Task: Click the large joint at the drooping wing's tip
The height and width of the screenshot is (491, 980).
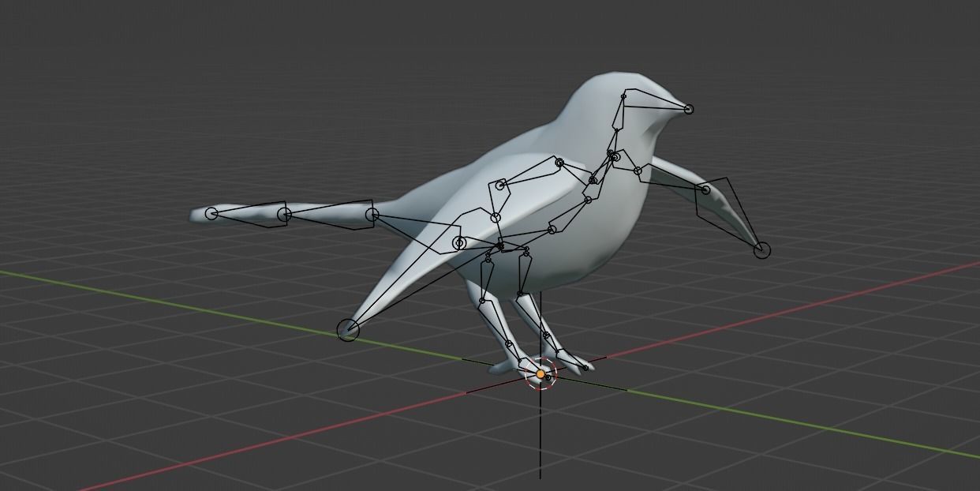Action: click(348, 330)
